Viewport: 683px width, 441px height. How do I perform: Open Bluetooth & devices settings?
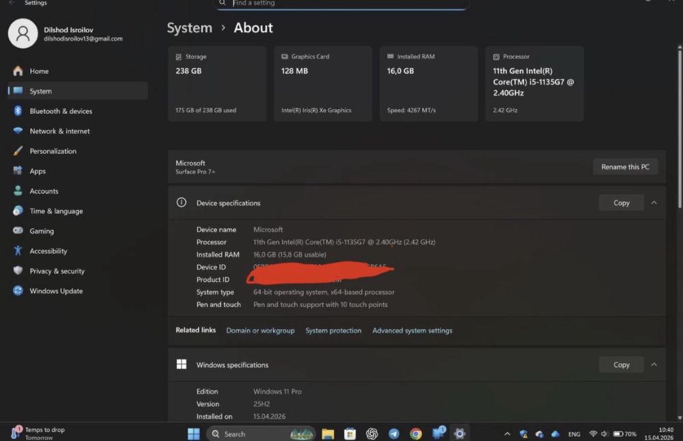tap(78, 111)
